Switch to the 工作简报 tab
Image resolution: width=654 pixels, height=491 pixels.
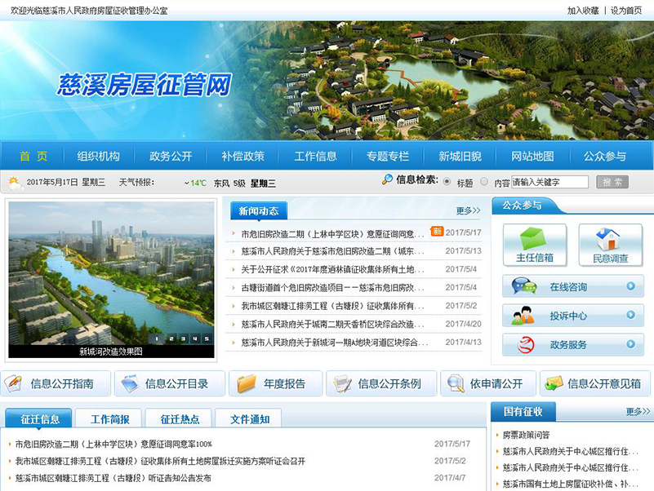click(x=110, y=419)
